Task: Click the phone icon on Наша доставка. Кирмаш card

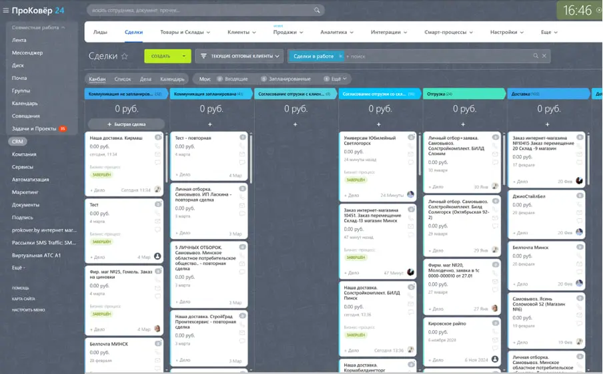Action: coord(158,146)
